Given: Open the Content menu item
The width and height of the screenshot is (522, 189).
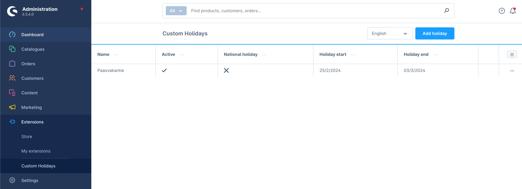Looking at the screenshot, I should coord(46,93).
